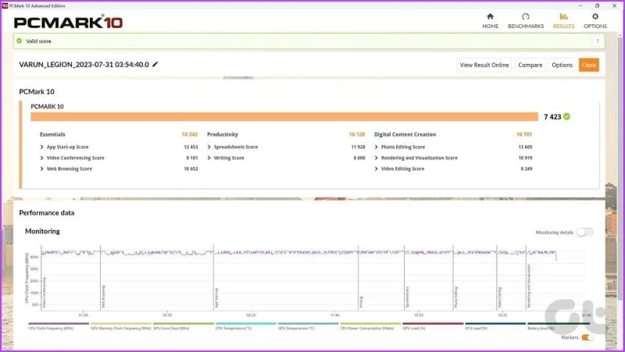This screenshot has width=625, height=352.
Task: Click the PCMARK 10 logo
Action: 68,22
